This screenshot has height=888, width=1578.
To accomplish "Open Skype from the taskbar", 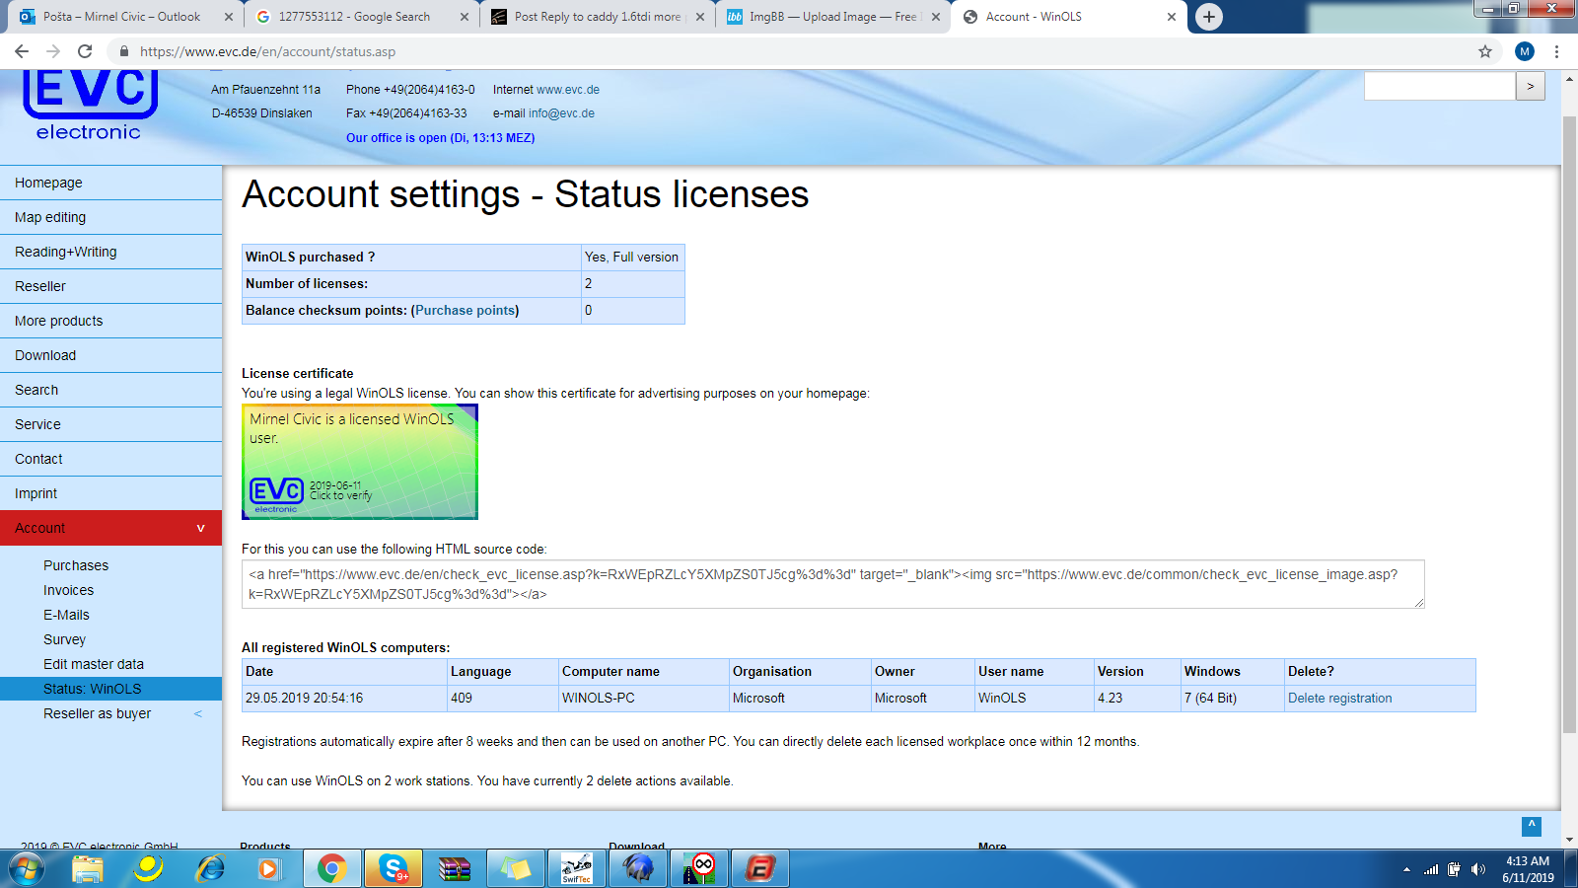I will 394,869.
